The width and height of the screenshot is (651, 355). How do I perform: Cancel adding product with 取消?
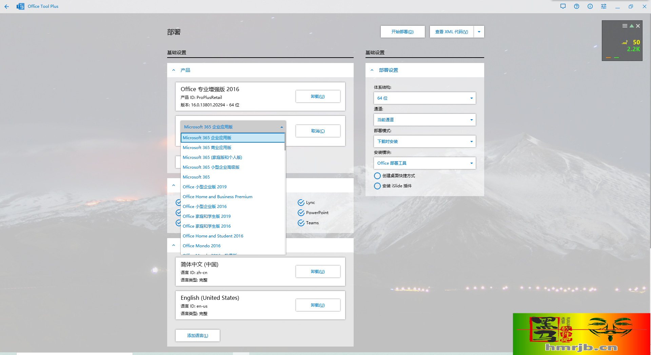318,131
